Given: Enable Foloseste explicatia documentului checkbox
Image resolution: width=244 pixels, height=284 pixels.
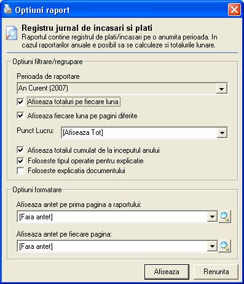Looking at the screenshot, I should click(20, 171).
